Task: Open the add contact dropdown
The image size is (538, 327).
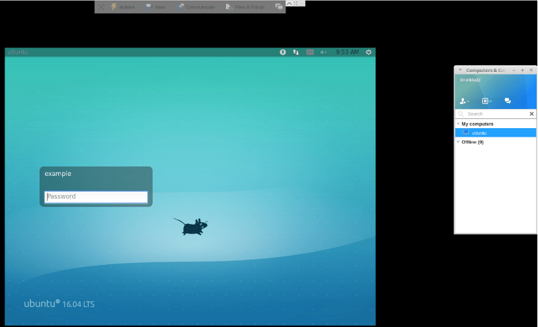Action: pyautogui.click(x=464, y=101)
